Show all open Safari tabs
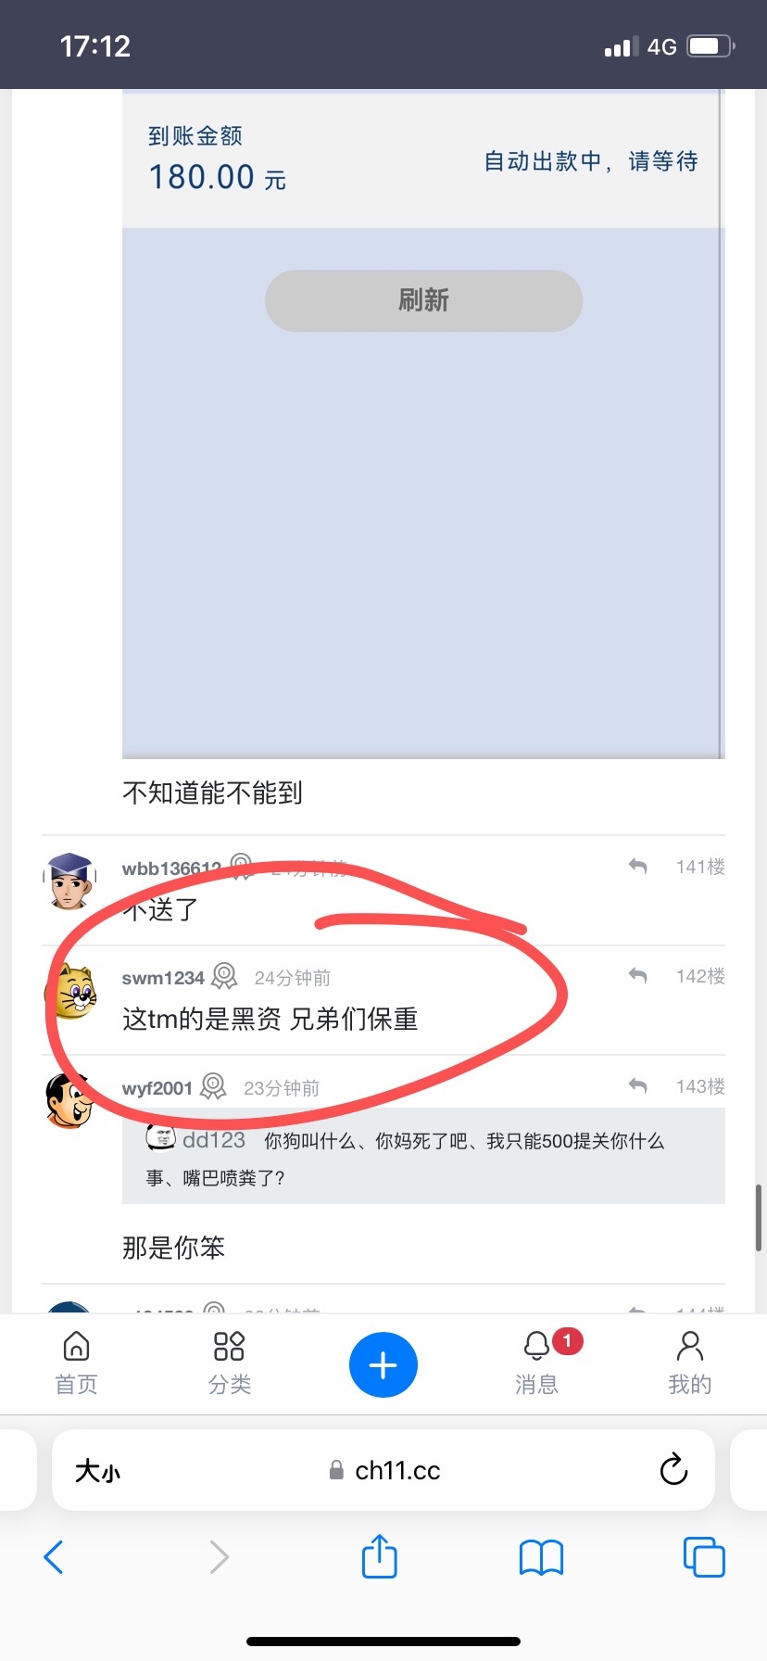Image resolution: width=767 pixels, height=1661 pixels. tap(704, 1556)
